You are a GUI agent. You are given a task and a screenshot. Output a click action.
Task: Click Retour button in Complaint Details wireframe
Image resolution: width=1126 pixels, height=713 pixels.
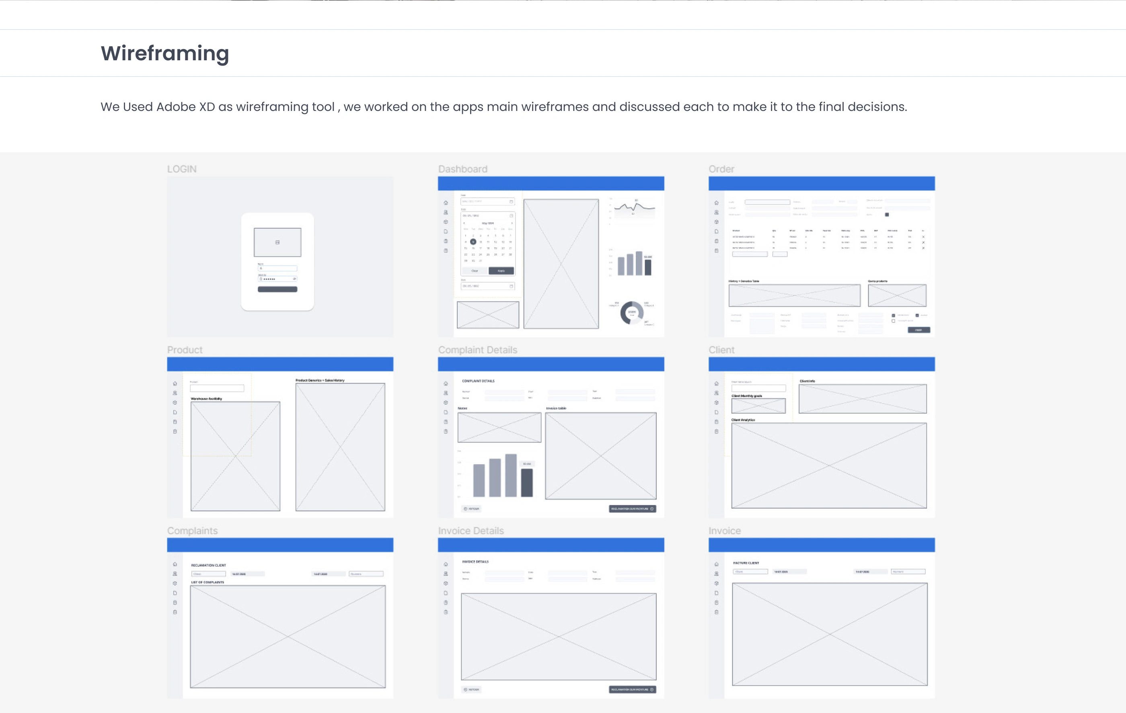(x=471, y=509)
